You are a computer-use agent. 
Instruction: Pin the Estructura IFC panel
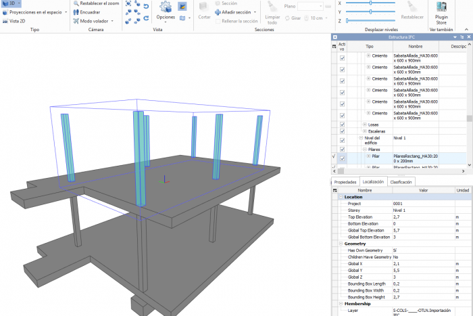point(462,37)
